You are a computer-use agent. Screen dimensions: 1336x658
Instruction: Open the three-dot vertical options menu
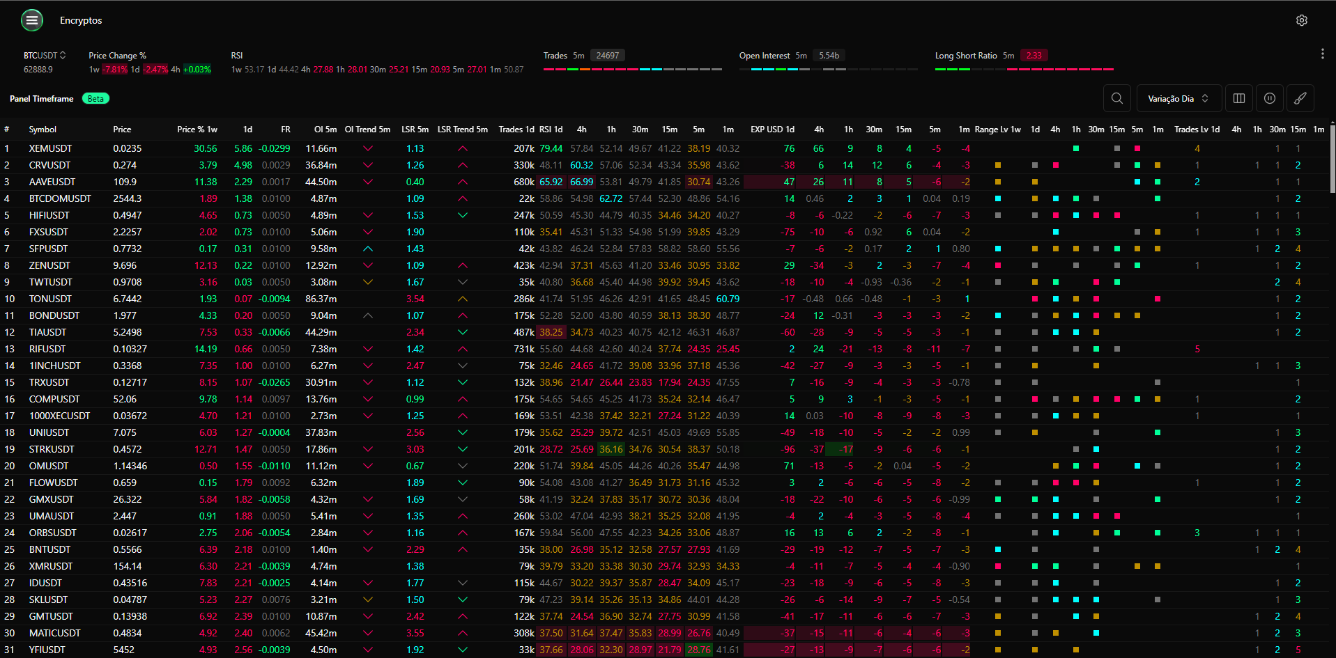click(x=1322, y=54)
